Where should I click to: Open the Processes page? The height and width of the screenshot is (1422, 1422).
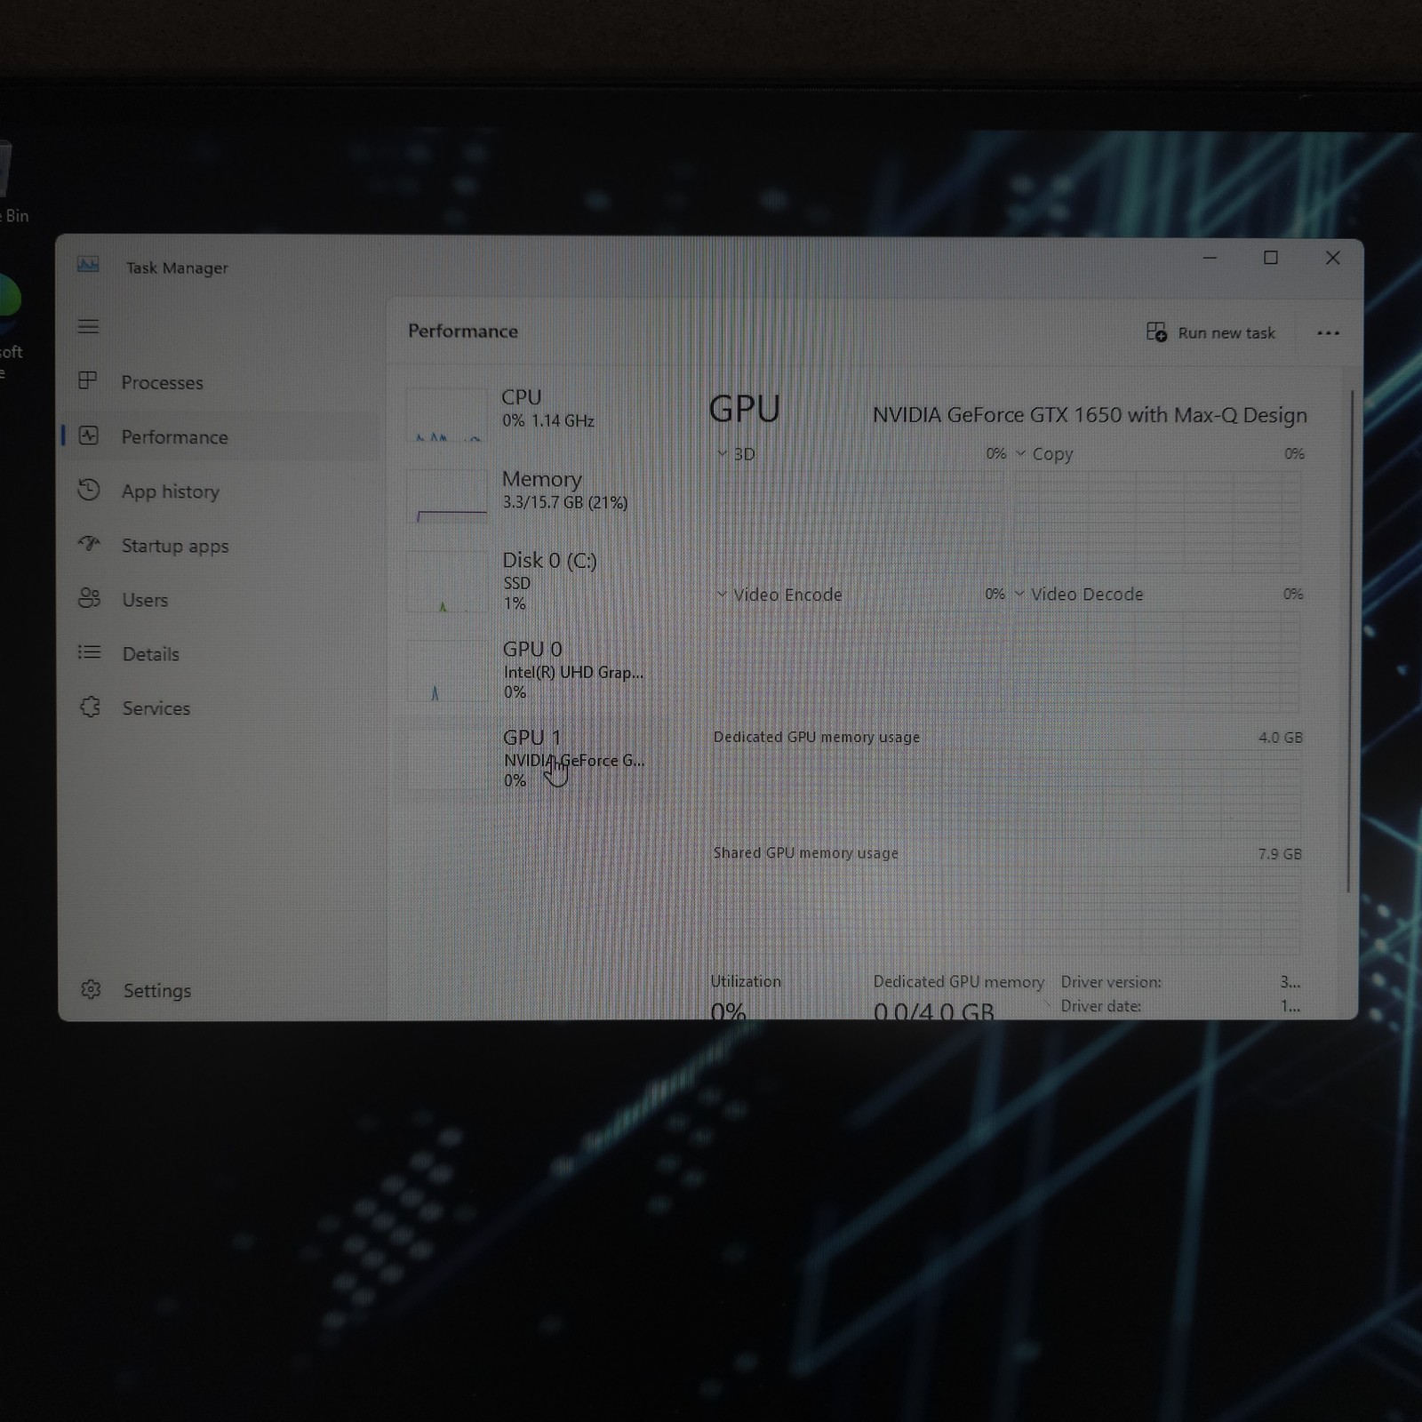[x=220, y=382]
